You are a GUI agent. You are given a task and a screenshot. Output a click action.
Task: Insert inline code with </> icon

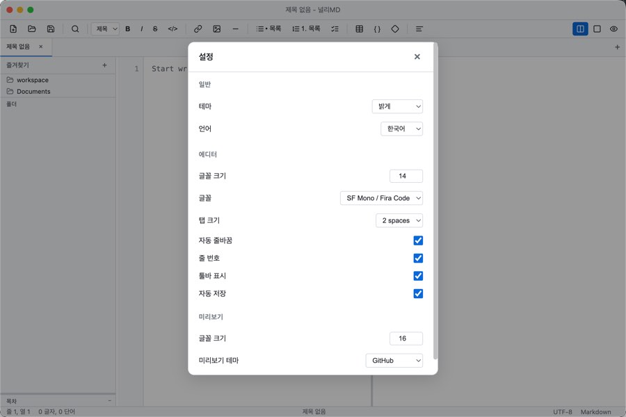172,28
